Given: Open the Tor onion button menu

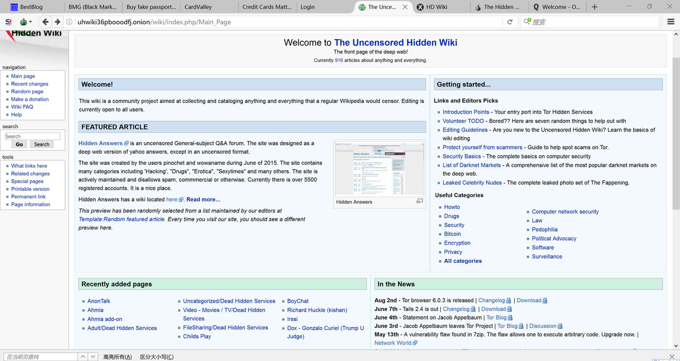Looking at the screenshot, I should pos(25,22).
